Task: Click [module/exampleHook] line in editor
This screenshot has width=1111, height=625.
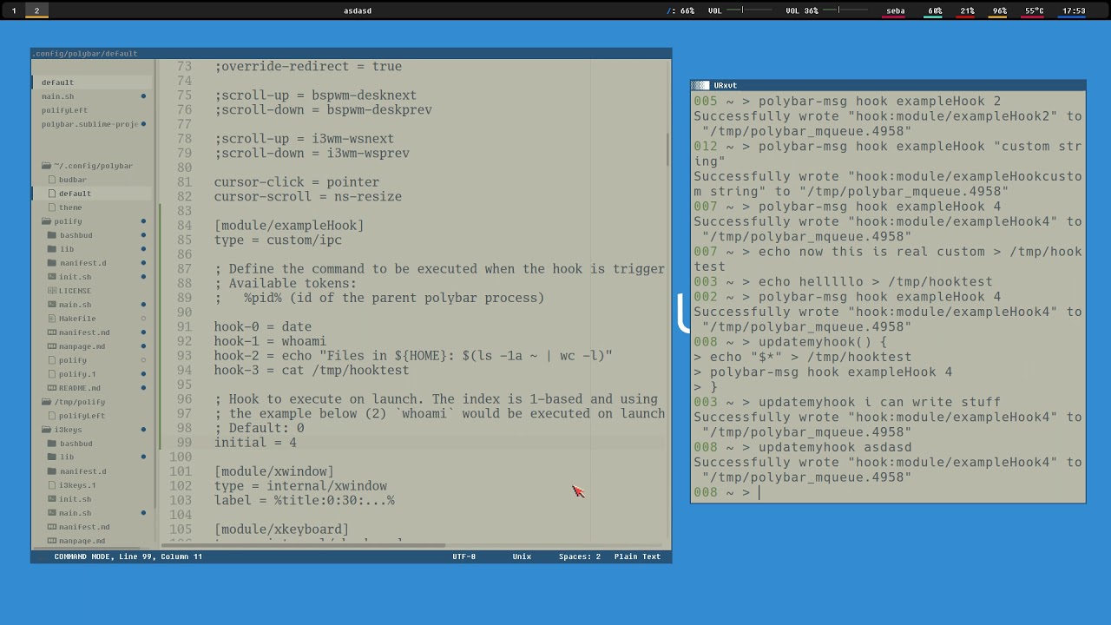Action: (289, 226)
